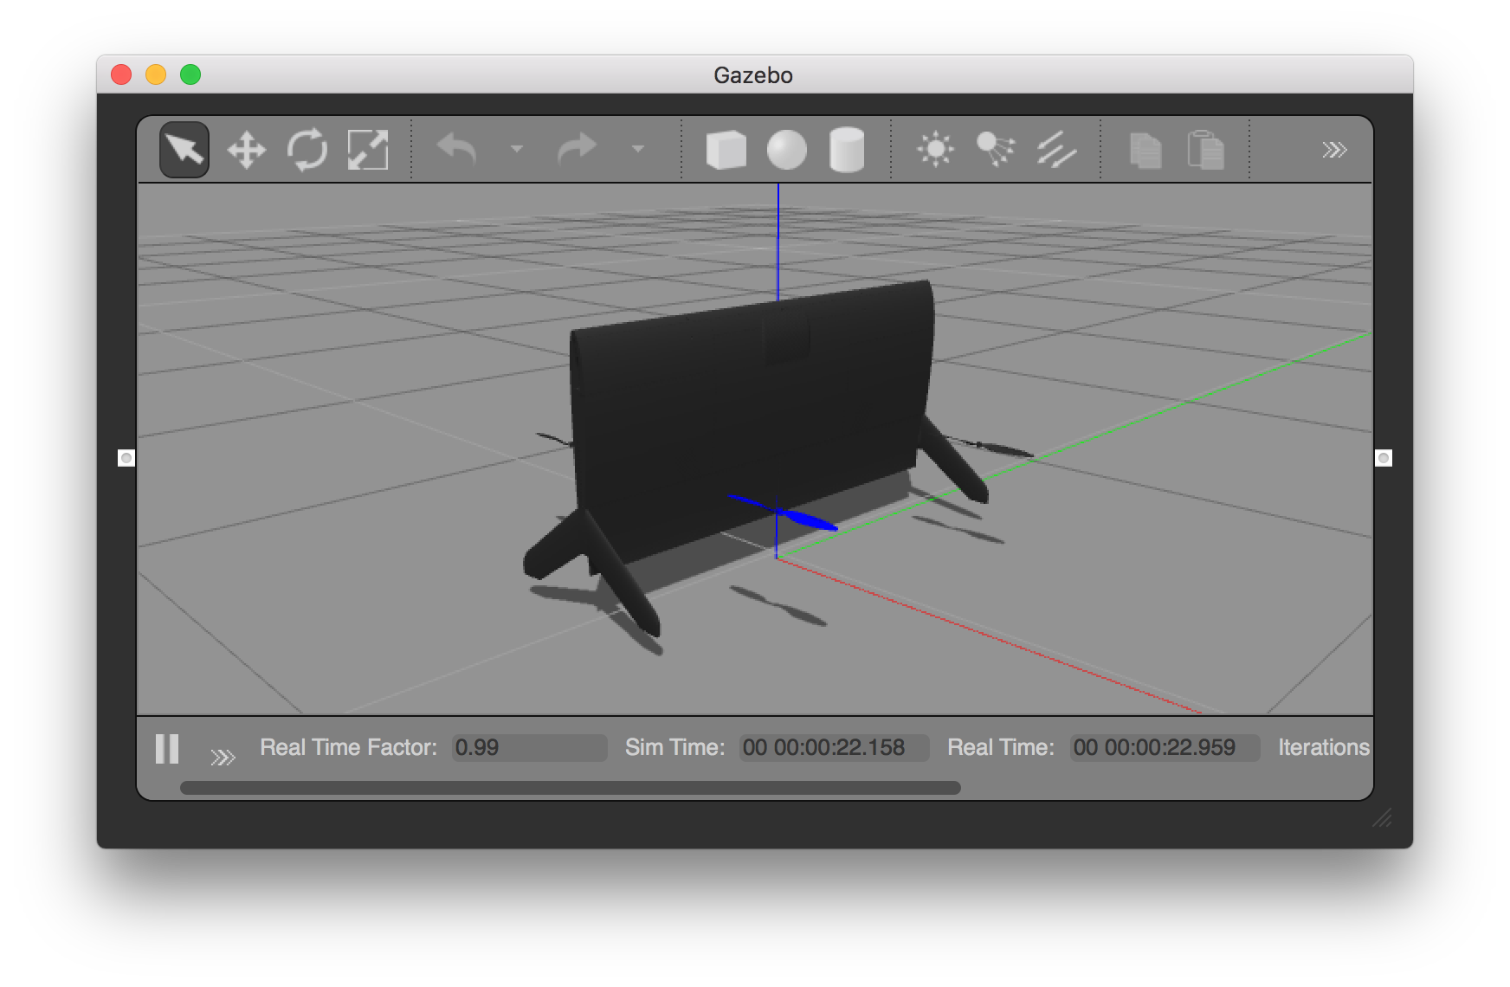Click the undo arrow button
The image size is (1510, 987).
[457, 150]
